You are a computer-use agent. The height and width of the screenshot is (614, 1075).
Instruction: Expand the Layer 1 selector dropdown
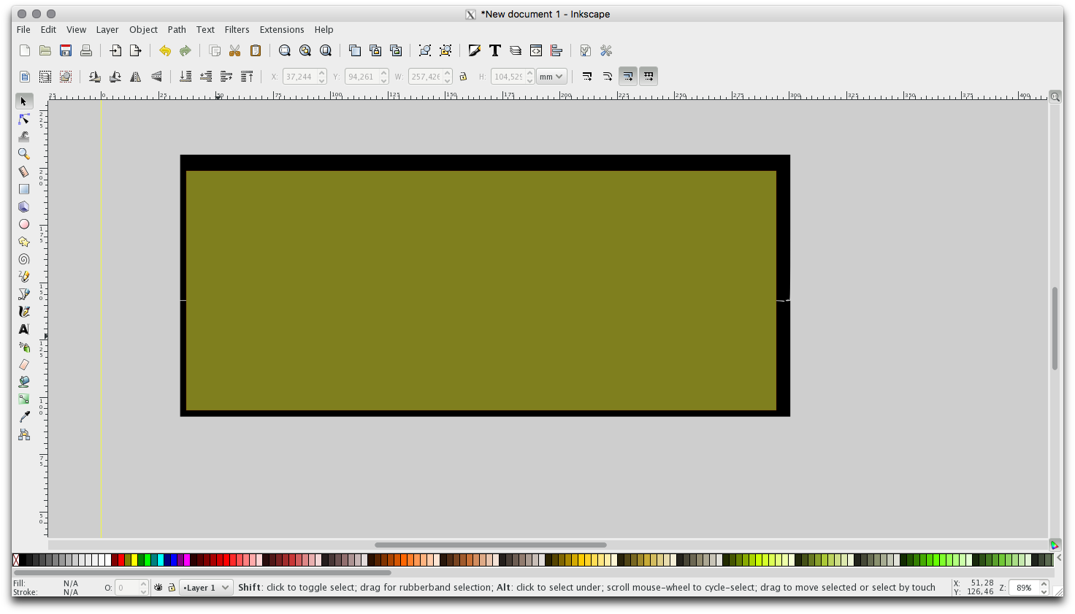pyautogui.click(x=207, y=588)
